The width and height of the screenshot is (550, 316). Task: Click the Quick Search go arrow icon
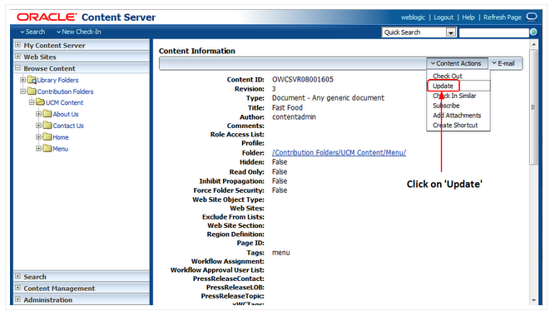[533, 32]
